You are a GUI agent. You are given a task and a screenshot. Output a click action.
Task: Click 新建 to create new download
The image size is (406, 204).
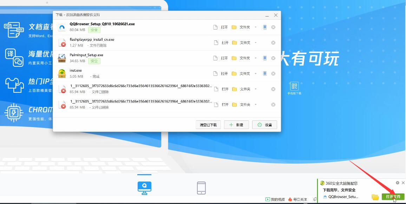pos(236,125)
